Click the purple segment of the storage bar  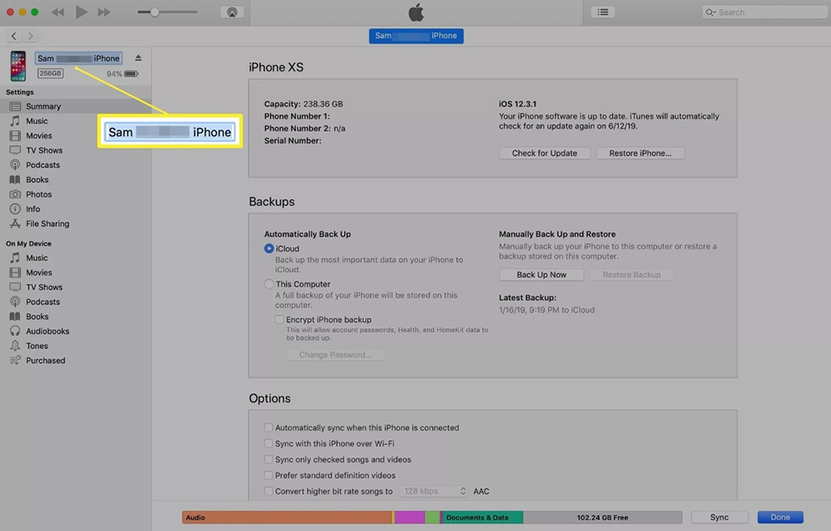(409, 517)
